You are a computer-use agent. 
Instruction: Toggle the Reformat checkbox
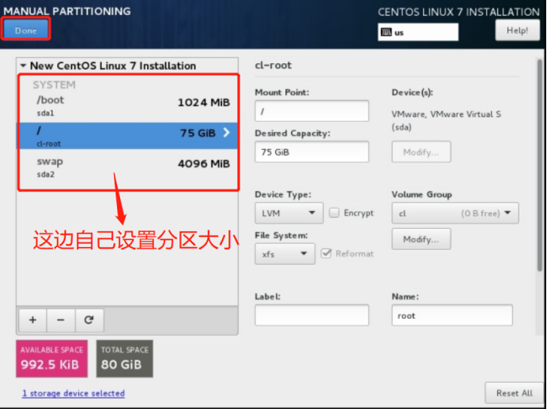[326, 253]
